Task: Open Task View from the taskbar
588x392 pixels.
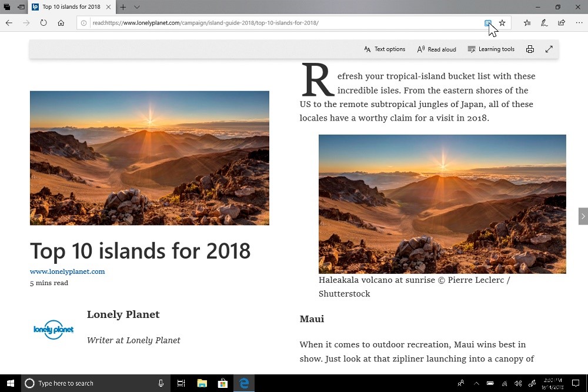Action: [181, 383]
